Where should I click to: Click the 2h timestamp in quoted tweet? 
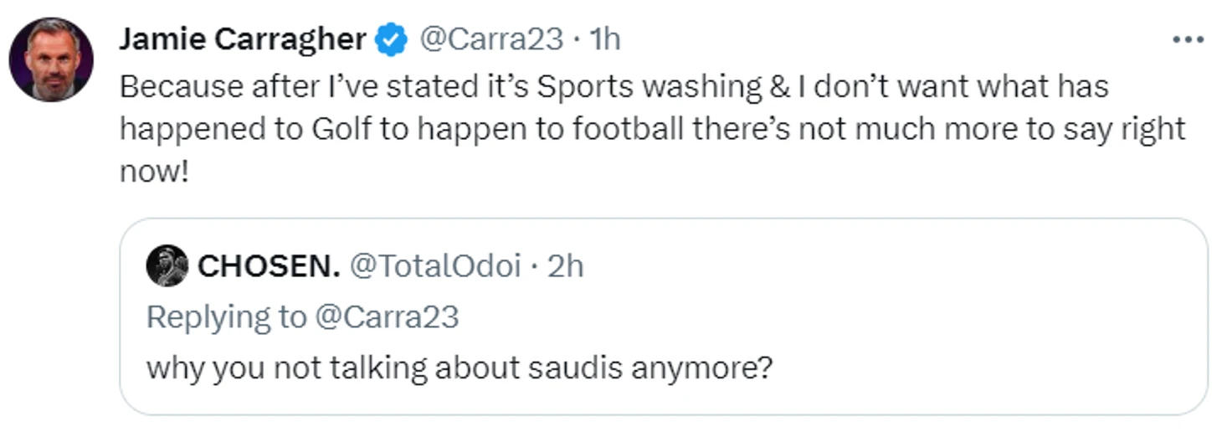pyautogui.click(x=565, y=266)
